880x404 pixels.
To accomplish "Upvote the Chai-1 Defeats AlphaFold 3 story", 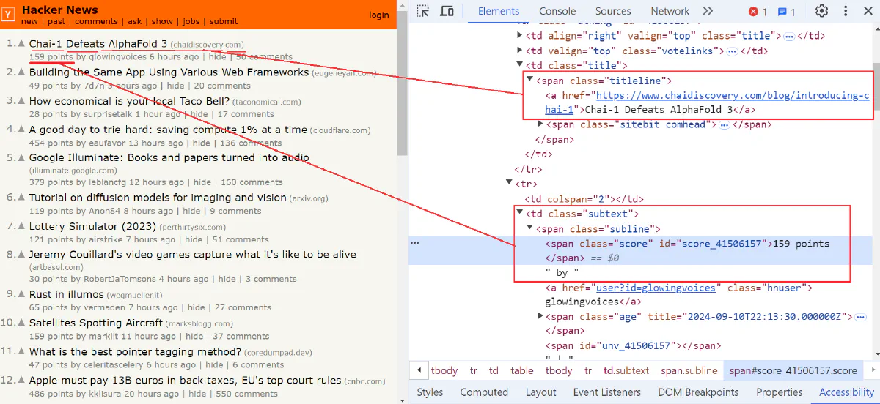I will point(21,43).
